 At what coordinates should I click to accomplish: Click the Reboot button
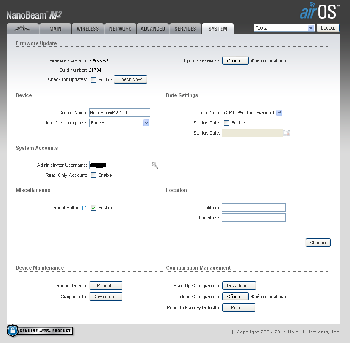click(x=106, y=286)
